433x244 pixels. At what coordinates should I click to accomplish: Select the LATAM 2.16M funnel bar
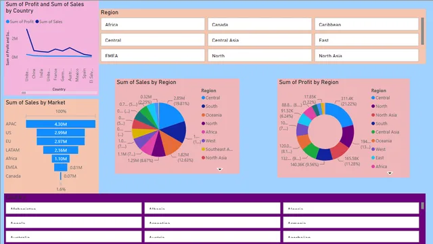(61, 150)
